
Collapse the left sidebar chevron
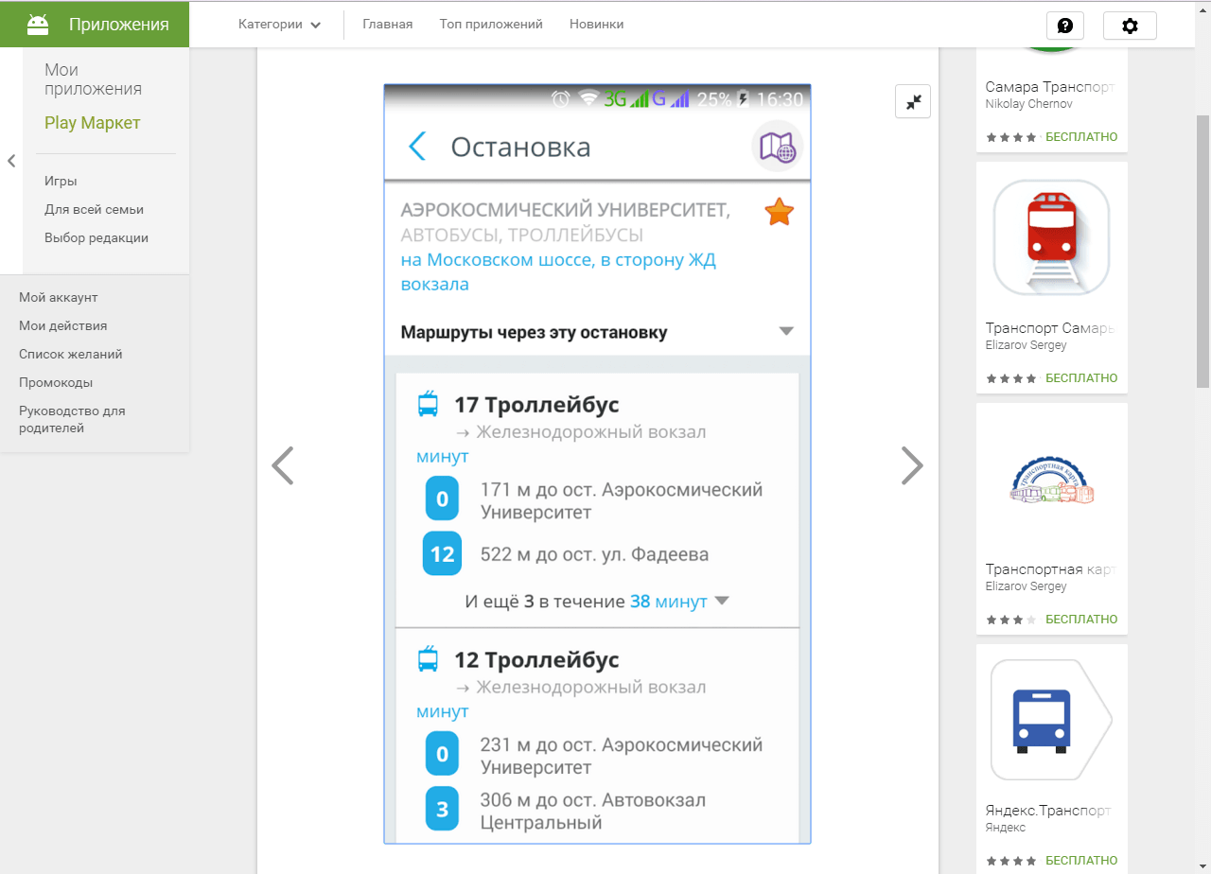11,161
